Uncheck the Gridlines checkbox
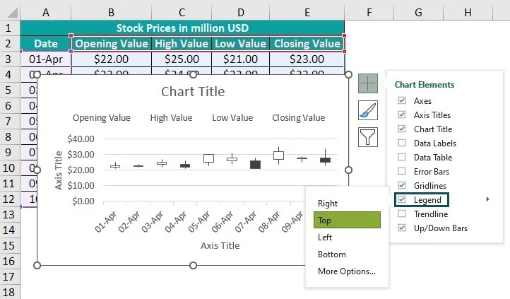 (402, 185)
